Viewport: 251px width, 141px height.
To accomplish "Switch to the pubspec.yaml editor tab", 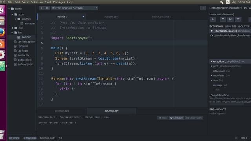I will [x=111, y=16].
